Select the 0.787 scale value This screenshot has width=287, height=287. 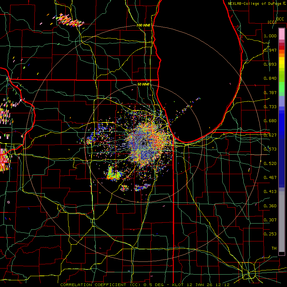(270, 92)
